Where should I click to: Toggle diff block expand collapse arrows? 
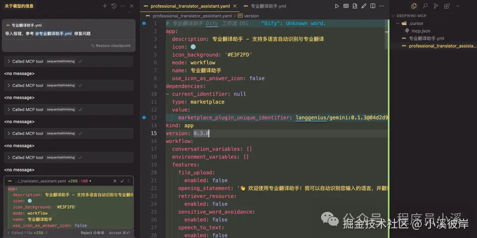coord(129,181)
